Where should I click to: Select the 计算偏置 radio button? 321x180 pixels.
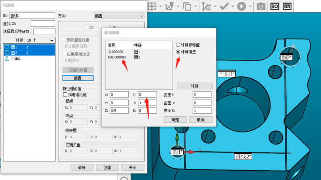point(178,52)
